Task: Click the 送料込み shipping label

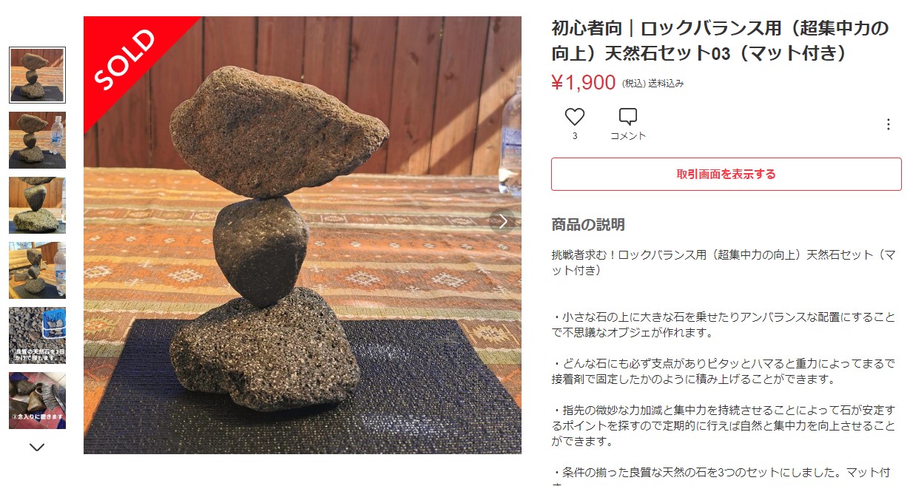Action: 666,84
